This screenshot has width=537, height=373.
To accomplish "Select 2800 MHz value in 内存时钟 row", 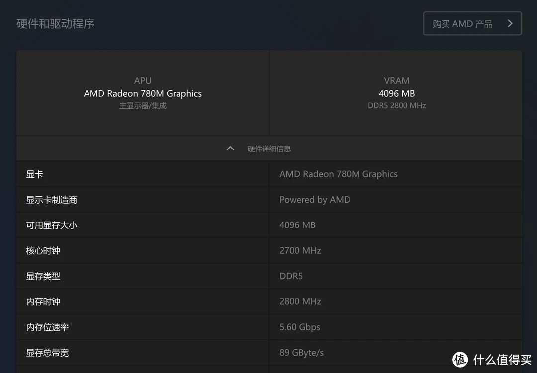I will pyautogui.click(x=300, y=301).
